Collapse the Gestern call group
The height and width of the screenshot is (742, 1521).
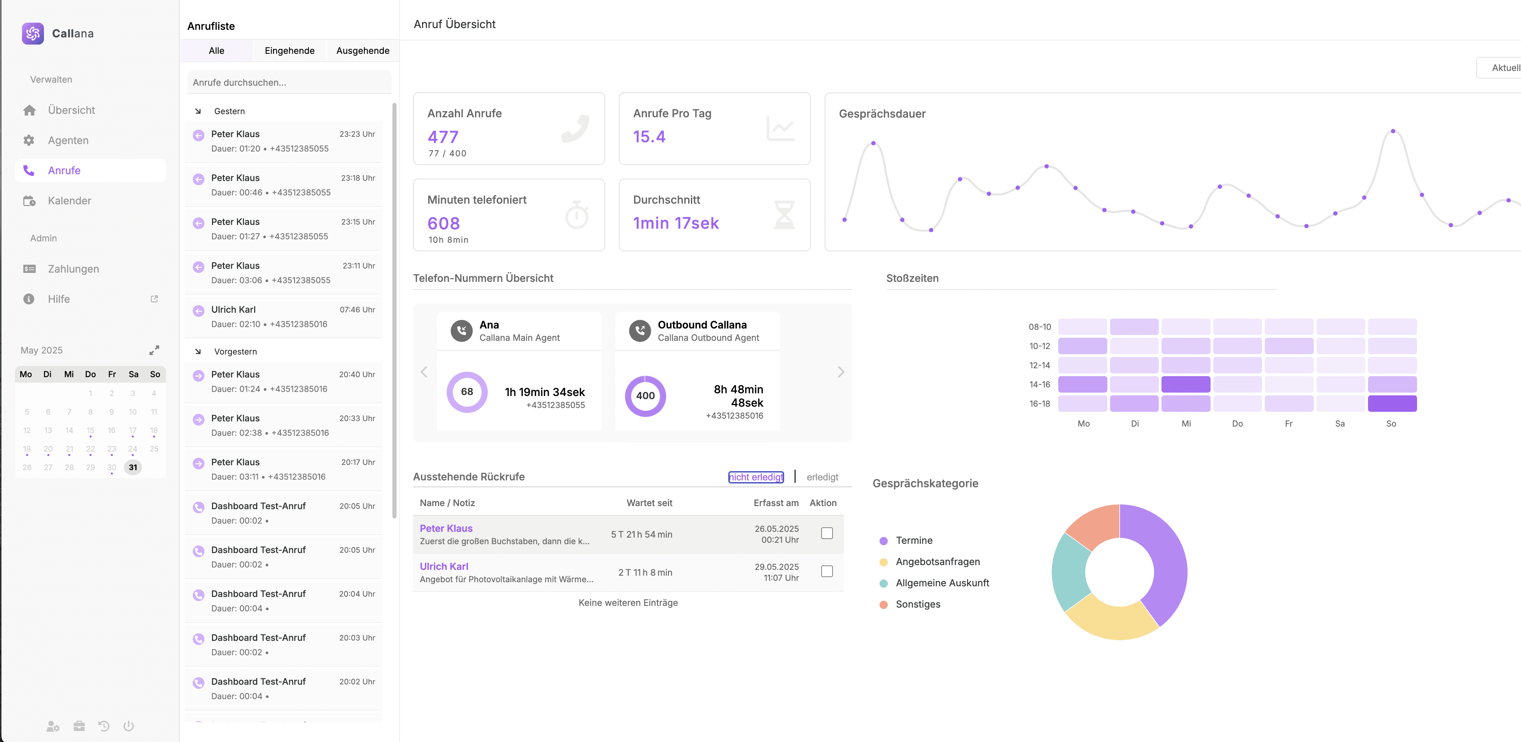tap(198, 111)
